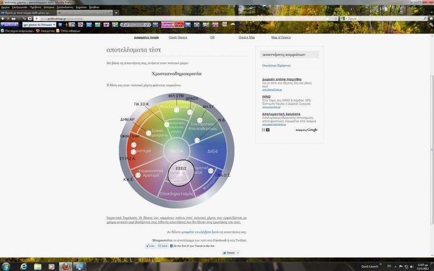This screenshot has height=271, width=434.
Task: Click the Home icon beside search box
Action: click(431, 18)
